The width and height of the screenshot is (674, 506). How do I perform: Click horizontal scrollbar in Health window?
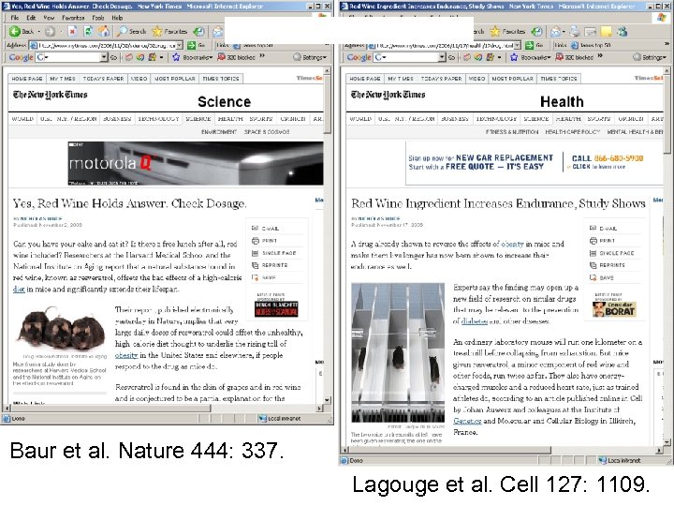coord(504,450)
